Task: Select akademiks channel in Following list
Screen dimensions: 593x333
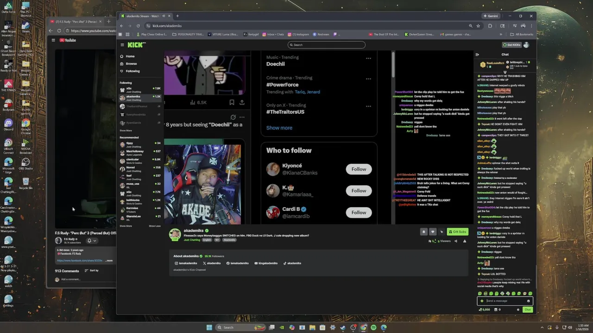Action: tap(139, 98)
